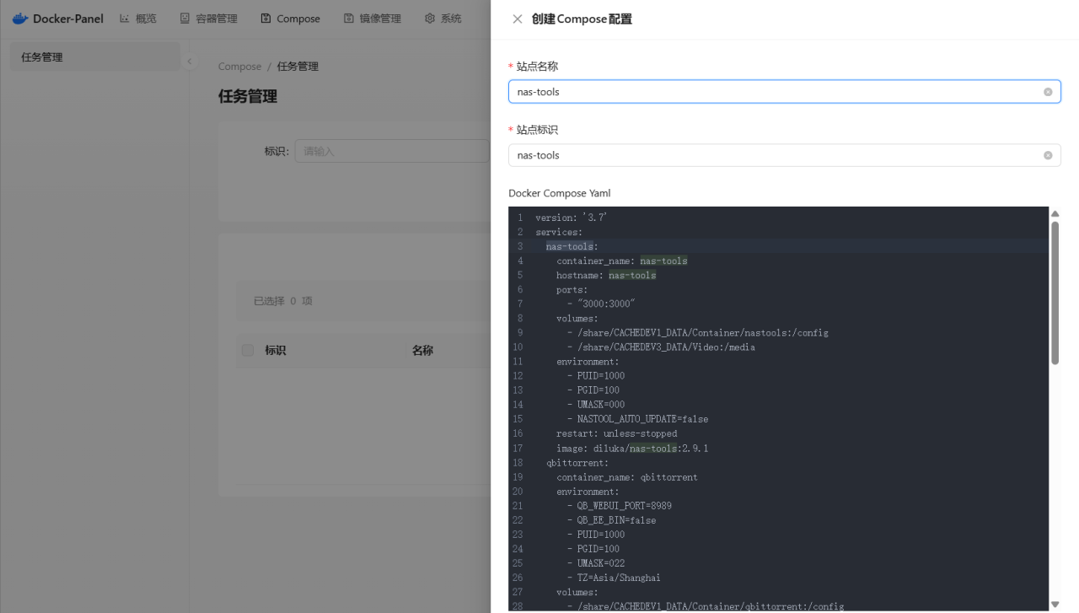Click PGID=100 on line 24
1079x613 pixels.
coord(593,549)
